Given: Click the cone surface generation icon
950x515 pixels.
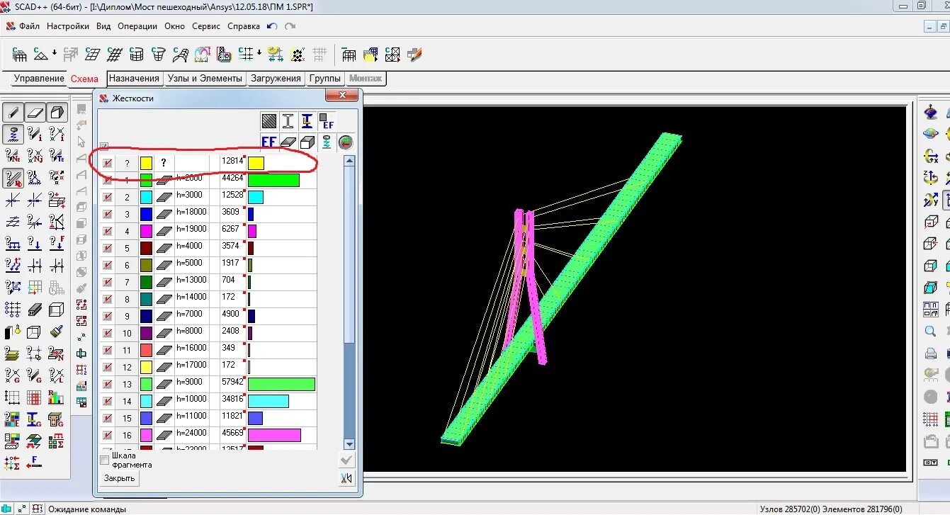Looking at the screenshot, I should [159, 54].
